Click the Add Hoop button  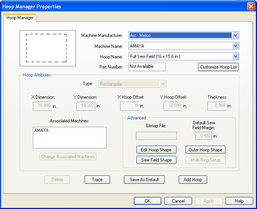193,180
